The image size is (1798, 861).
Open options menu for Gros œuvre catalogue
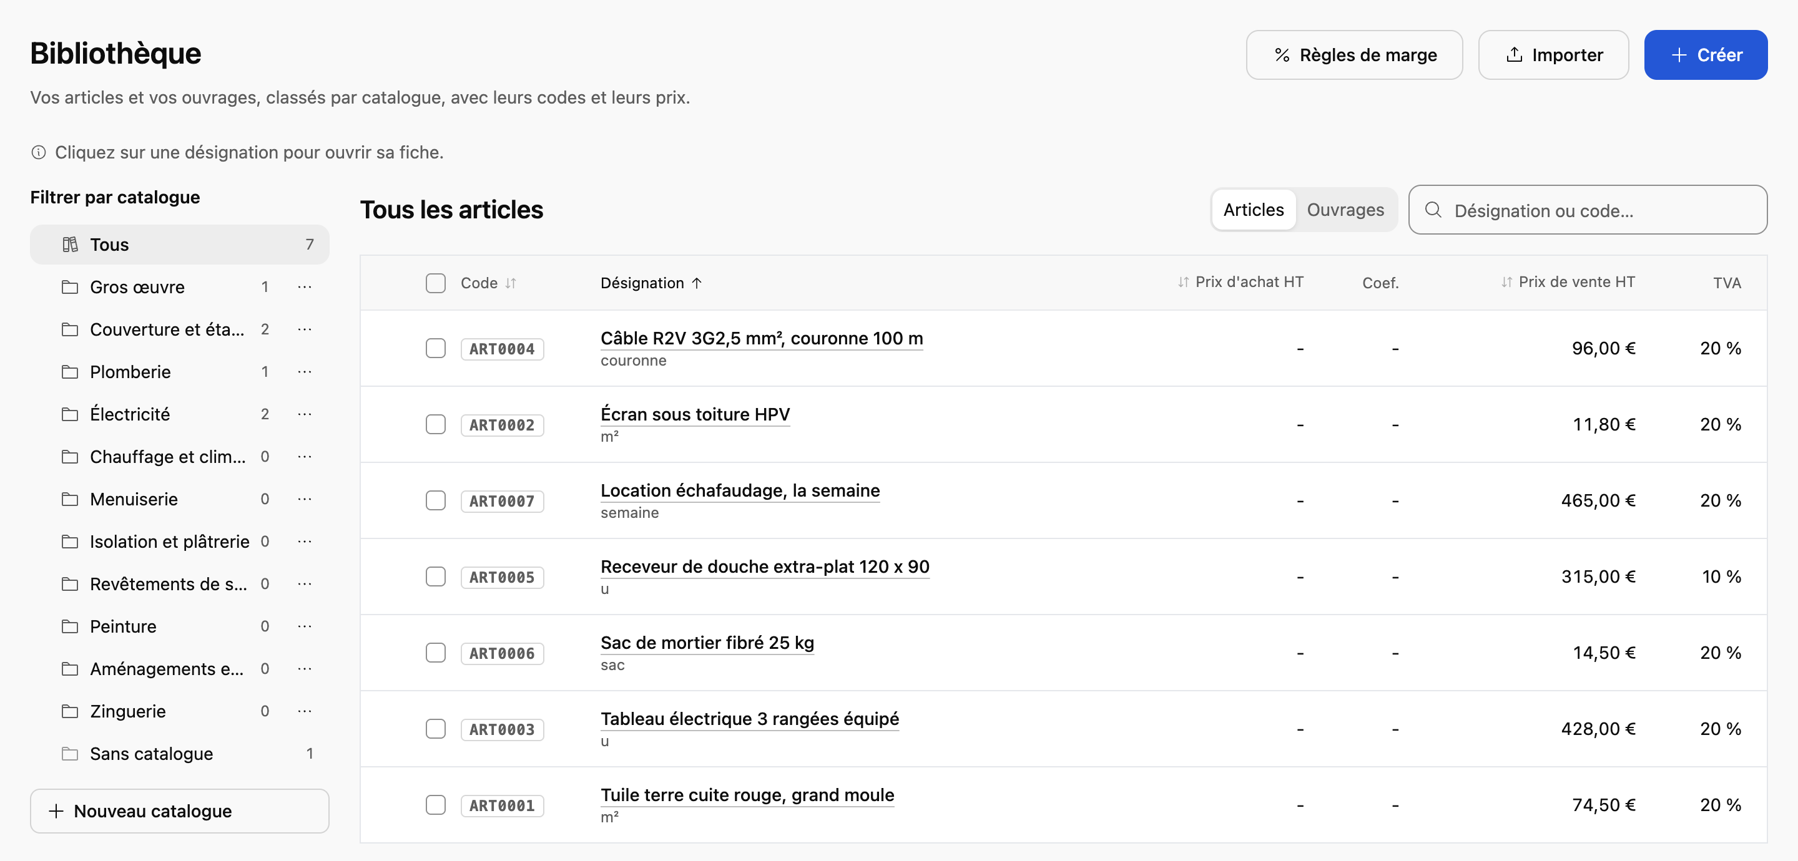304,287
